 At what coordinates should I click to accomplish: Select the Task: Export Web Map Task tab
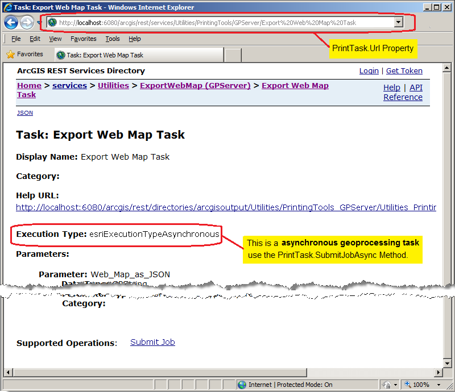pyautogui.click(x=114, y=55)
